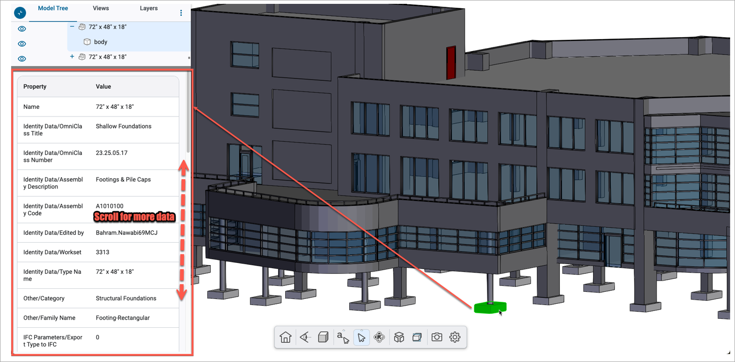The image size is (735, 362).
Task: Click the assembly icon of the expanded footing node
Action: (82, 27)
